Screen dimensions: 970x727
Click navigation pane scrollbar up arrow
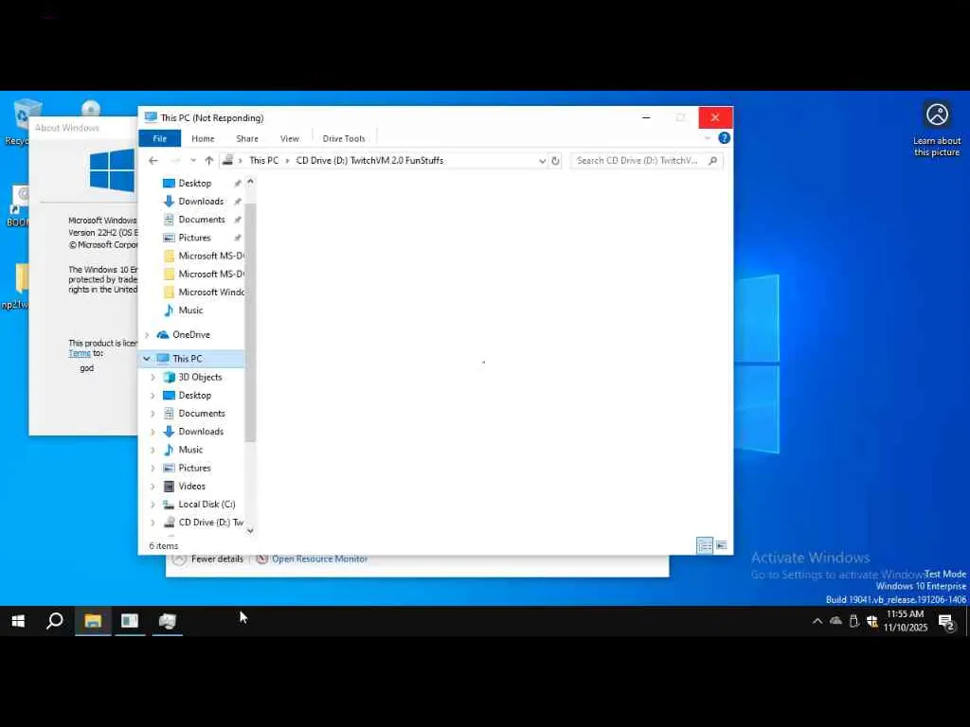(250, 182)
